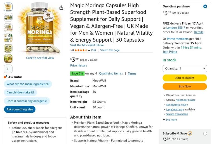Viewport: 215px width, 144px height.
Task: Visit the MoovWell Store link
Action: pos(87,45)
